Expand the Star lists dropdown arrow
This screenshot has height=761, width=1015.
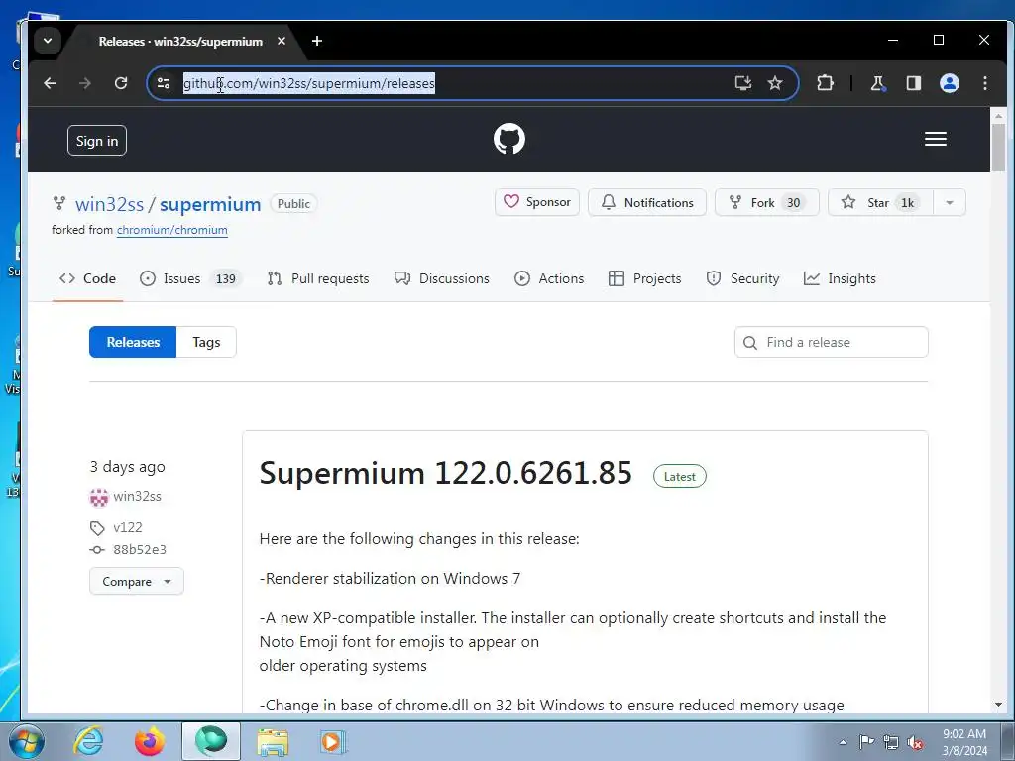coord(950,202)
